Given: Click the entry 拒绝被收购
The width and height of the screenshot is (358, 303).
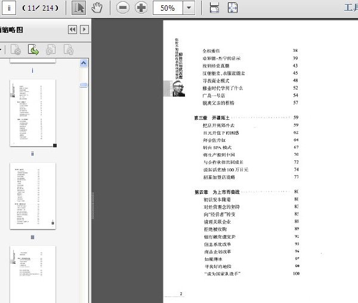Looking at the screenshot, I should click(x=215, y=229).
